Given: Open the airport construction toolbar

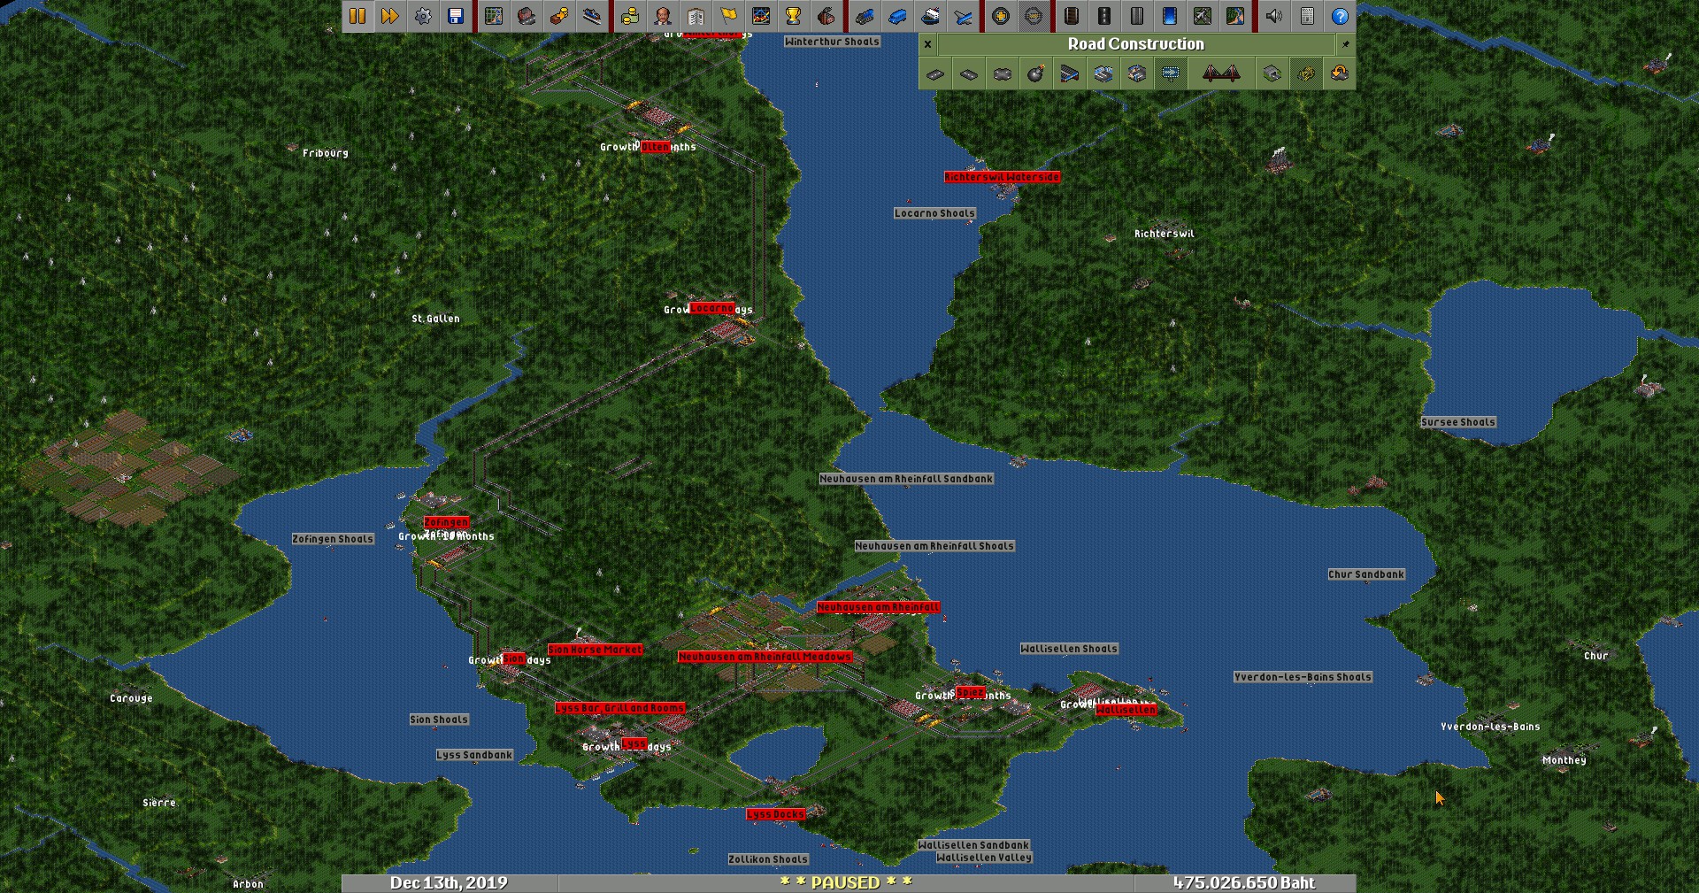Looking at the screenshot, I should click(x=1203, y=16).
